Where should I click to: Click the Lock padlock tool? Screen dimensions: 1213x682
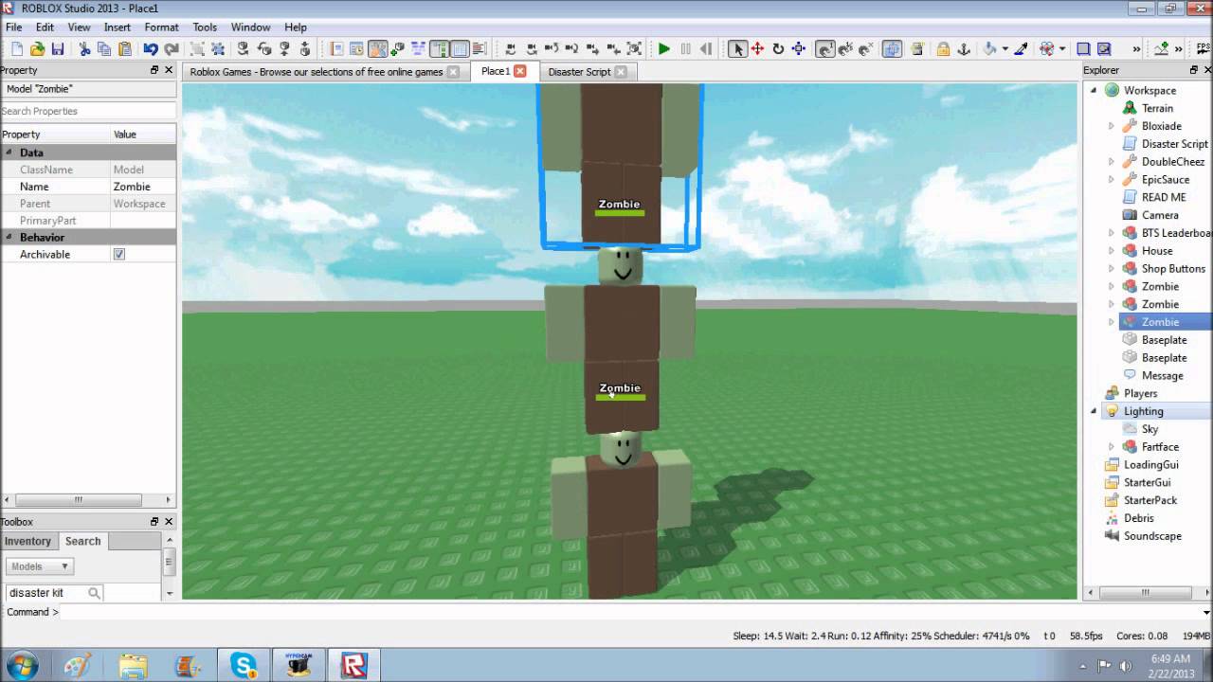943,49
